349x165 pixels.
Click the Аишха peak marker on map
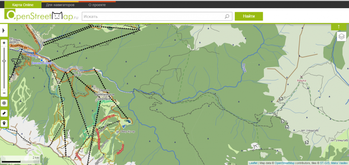(302, 77)
